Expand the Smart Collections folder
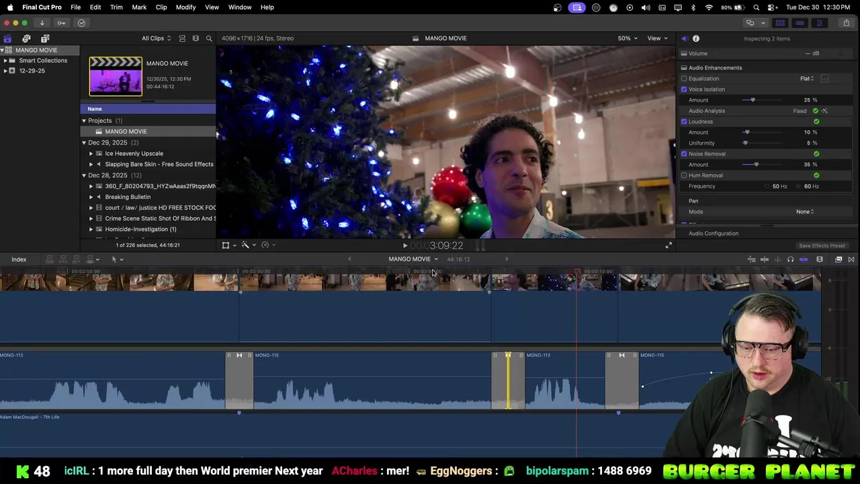Image resolution: width=860 pixels, height=484 pixels. pyautogui.click(x=5, y=61)
